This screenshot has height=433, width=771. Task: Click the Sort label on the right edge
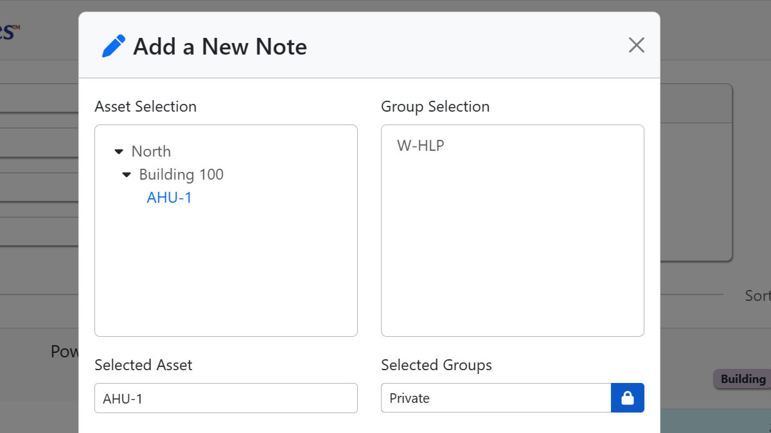[757, 296]
